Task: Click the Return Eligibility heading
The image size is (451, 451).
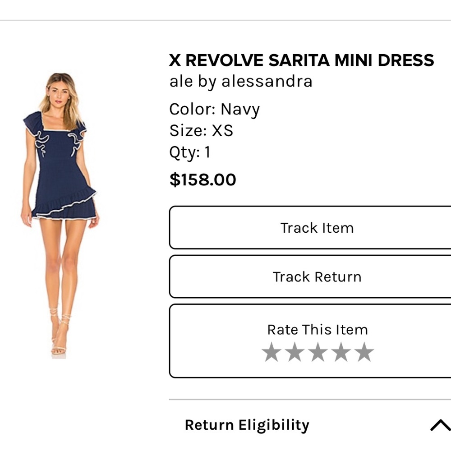Action: point(246,424)
